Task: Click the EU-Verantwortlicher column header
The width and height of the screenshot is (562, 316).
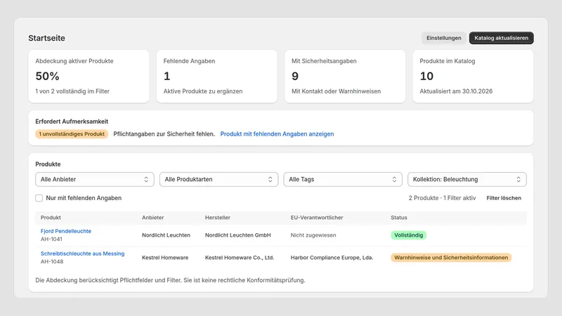Action: coord(317,218)
